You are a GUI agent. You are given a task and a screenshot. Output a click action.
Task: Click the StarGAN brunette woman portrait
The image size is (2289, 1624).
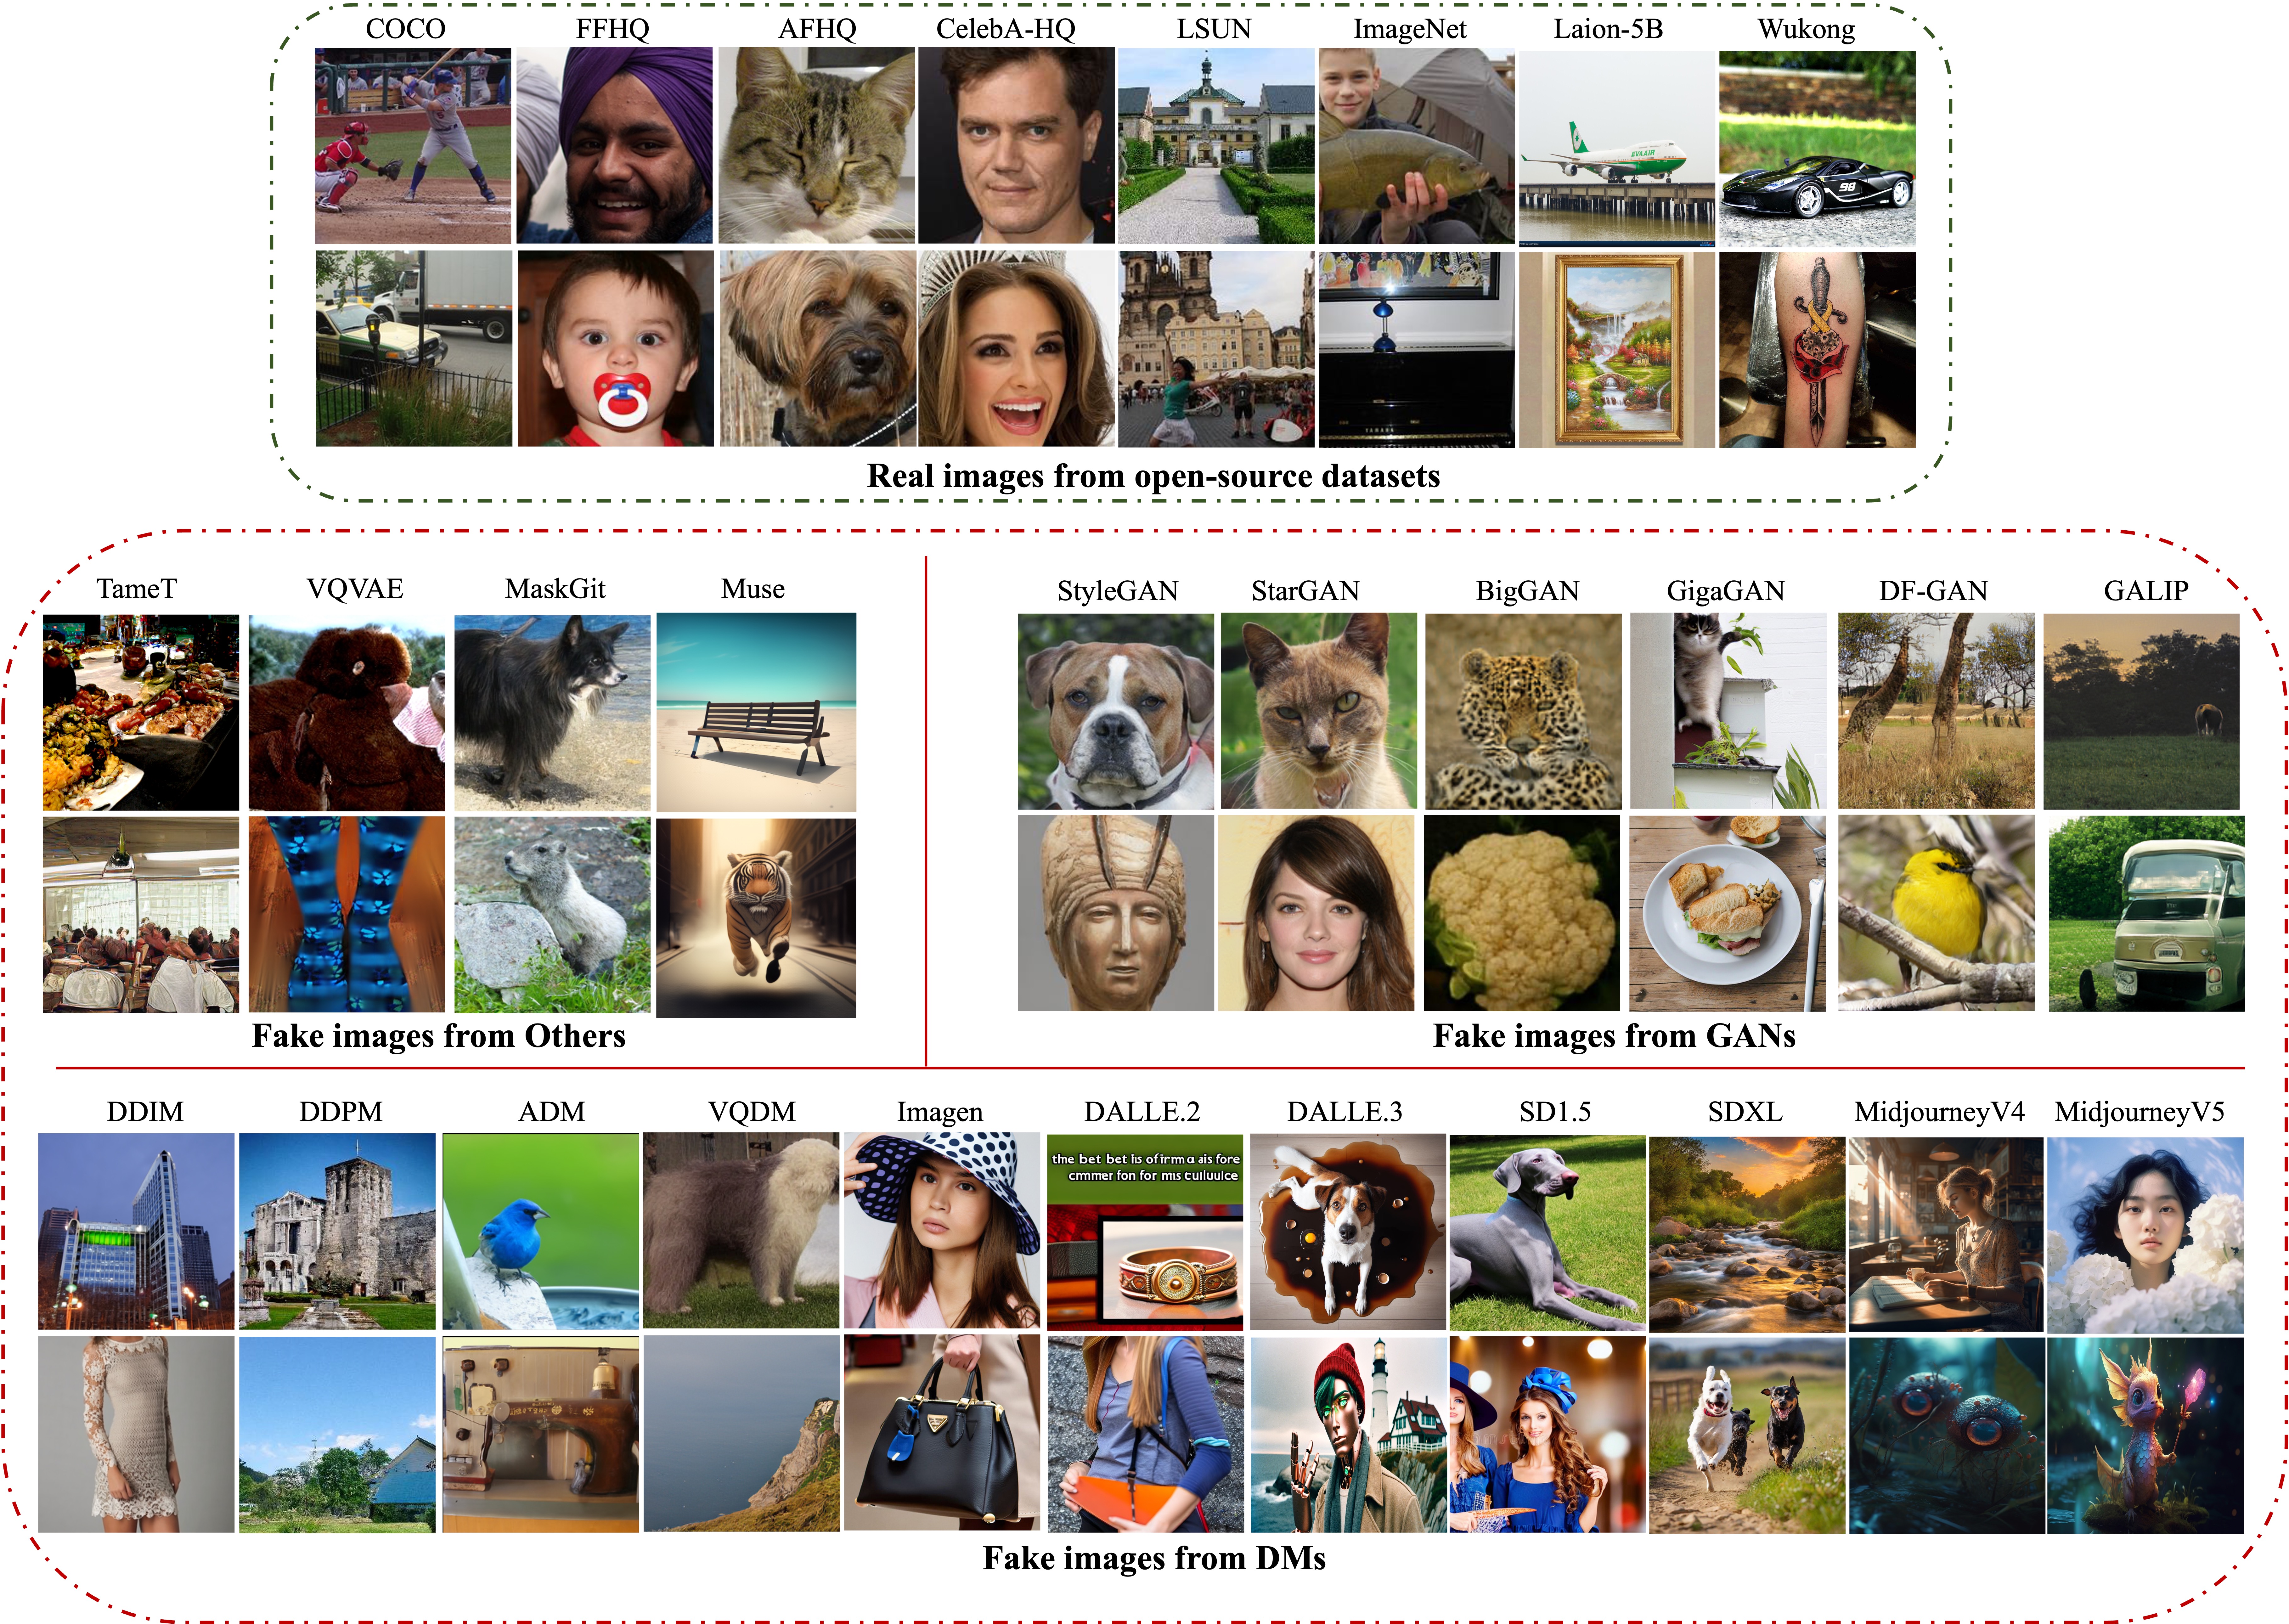point(1316,913)
